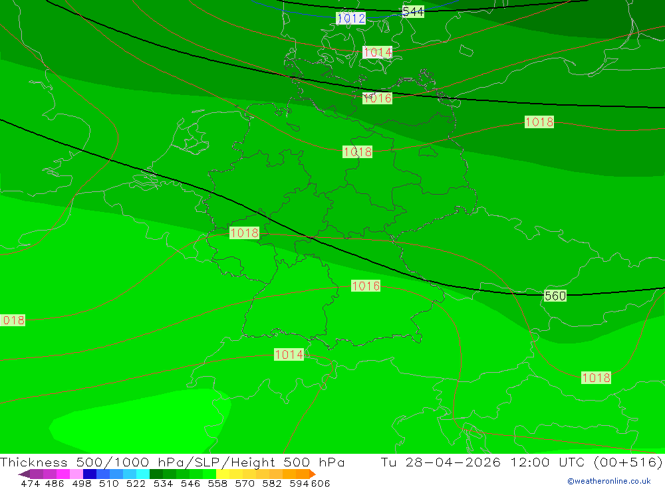Click the orange right arrow of legend

click(313, 474)
